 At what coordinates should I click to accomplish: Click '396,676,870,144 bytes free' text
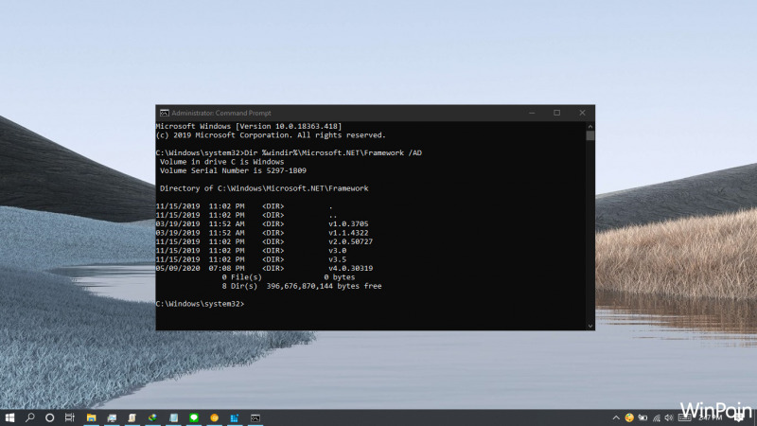(324, 286)
